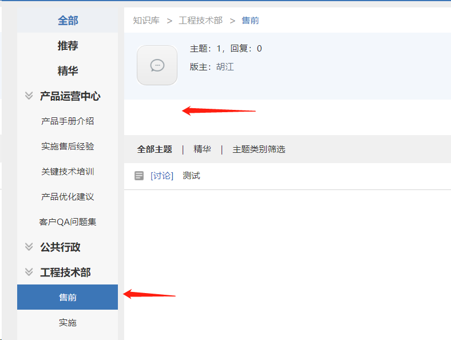Viewport: 451px width, 340px height.
Task: Open 关键技术培训 board
Action: [x=68, y=172]
